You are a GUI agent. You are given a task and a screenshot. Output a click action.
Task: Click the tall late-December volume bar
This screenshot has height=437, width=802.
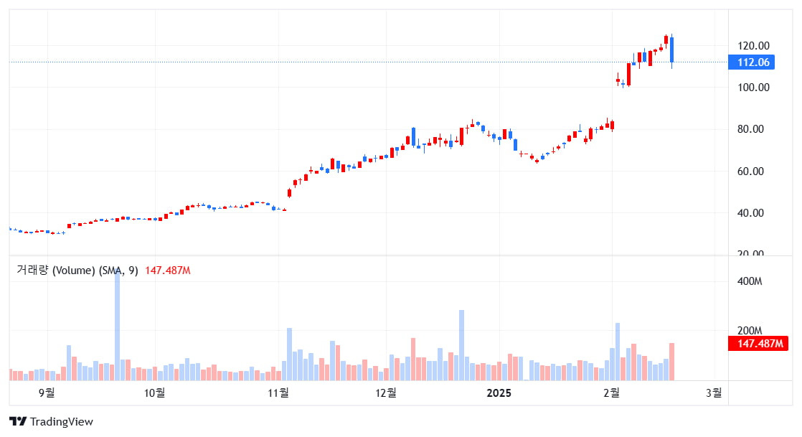coord(461,345)
